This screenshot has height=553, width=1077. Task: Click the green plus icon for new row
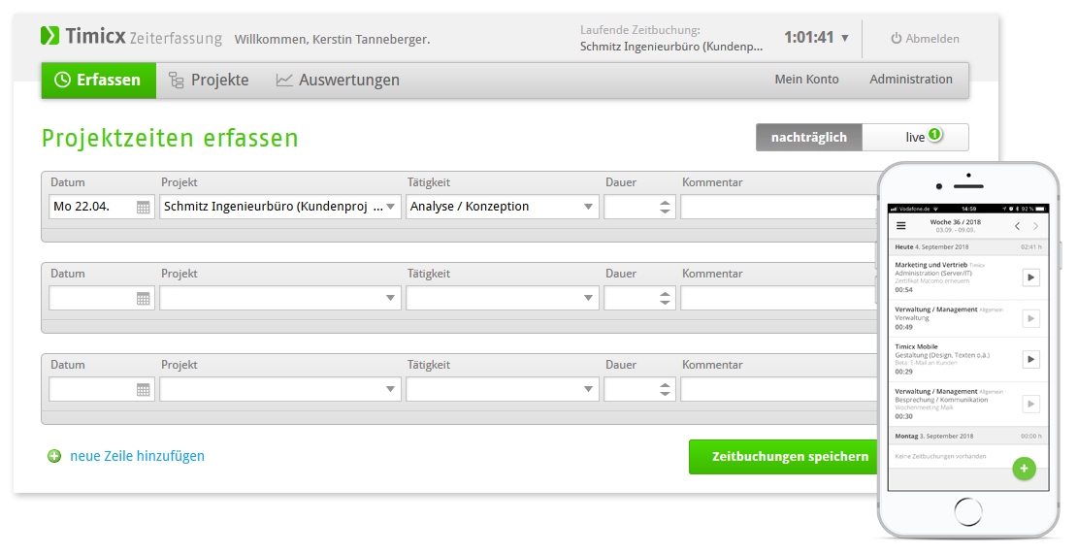coord(54,456)
